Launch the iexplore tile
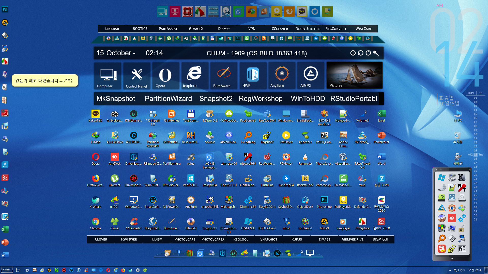This screenshot has height=274, width=488. (194, 76)
